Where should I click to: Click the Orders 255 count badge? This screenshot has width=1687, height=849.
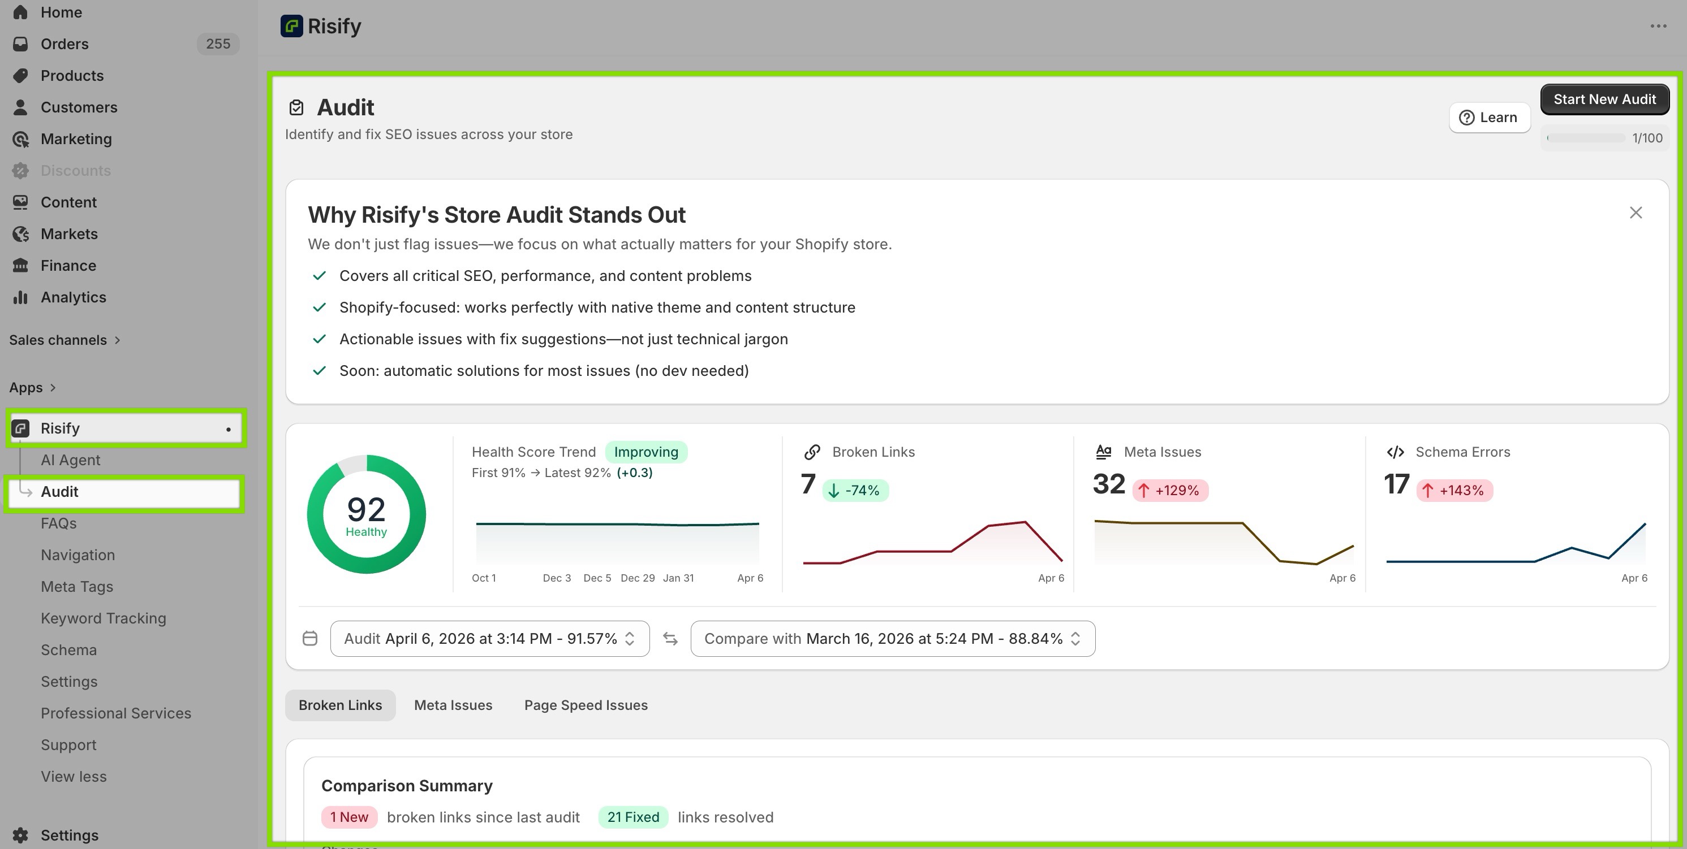click(218, 44)
